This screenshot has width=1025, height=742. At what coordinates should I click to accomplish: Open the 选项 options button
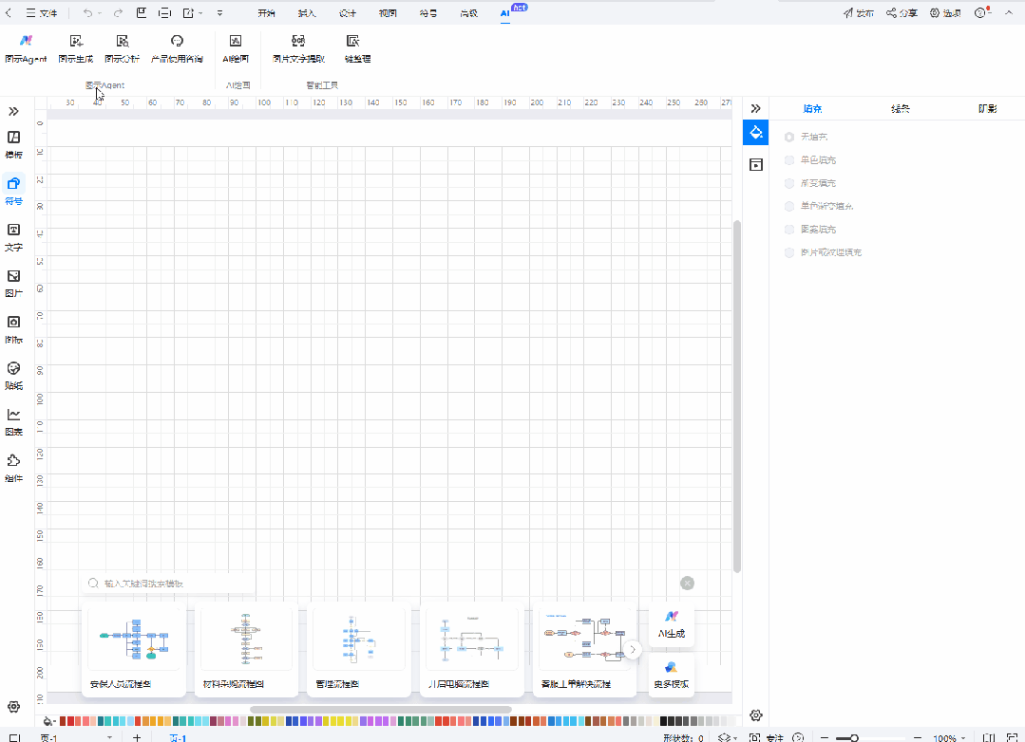tap(945, 13)
